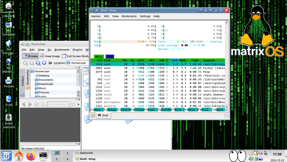The width and height of the screenshot is (287, 162).
Task: Open the Up button history dropdown arrow
Action: 40,65
